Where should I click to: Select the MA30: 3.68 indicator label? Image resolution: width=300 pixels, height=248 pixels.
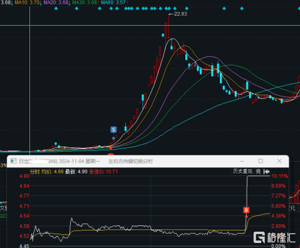pos(85,3)
